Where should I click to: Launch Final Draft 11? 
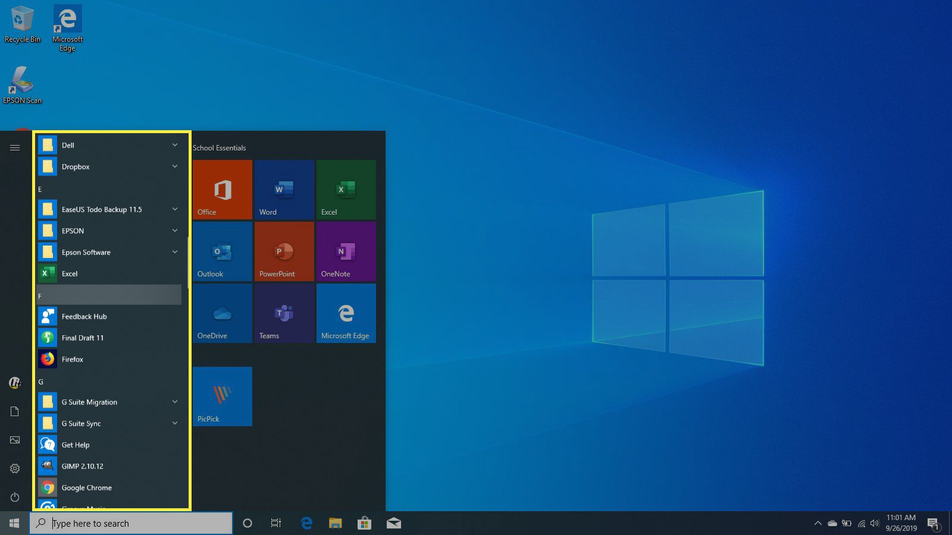pos(109,338)
